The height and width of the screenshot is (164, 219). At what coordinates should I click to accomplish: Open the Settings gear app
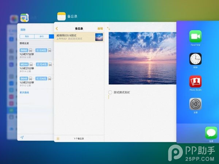(x=195, y=104)
